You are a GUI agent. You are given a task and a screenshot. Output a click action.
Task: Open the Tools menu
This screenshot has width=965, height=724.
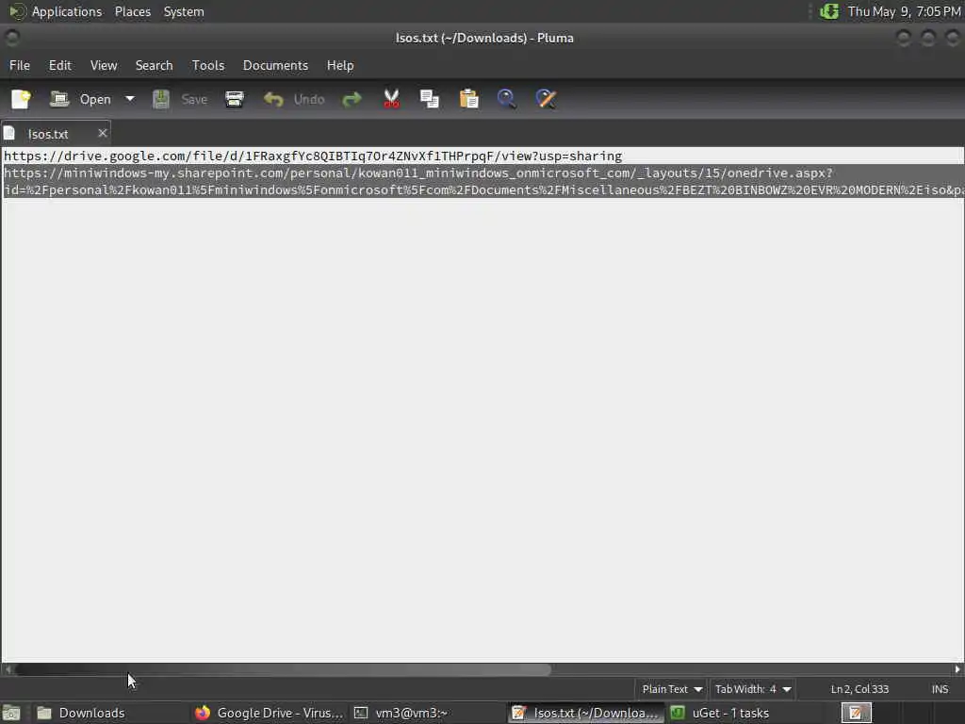pyautogui.click(x=208, y=65)
